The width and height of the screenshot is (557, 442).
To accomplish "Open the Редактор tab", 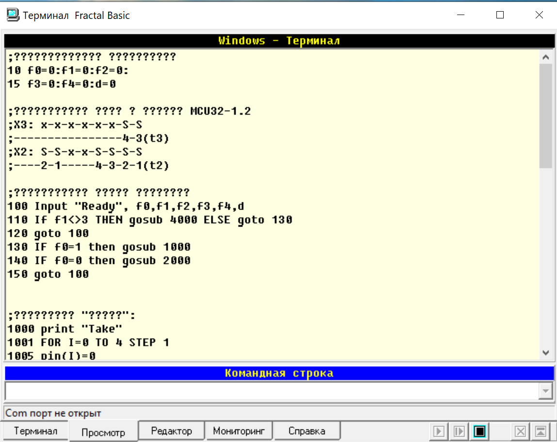I will coord(171,431).
